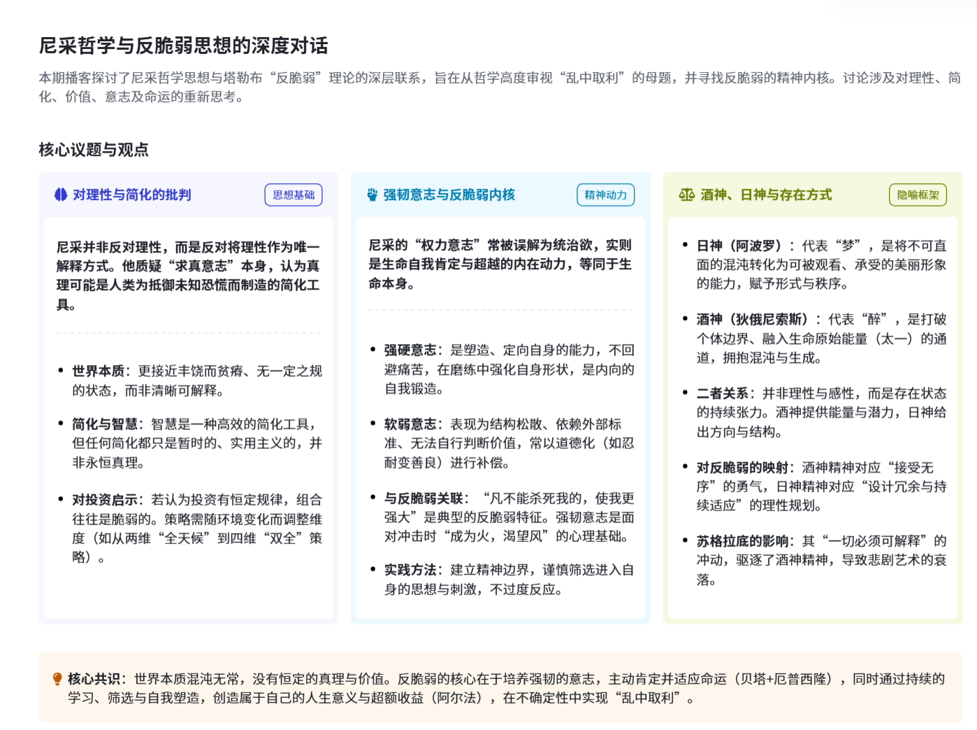Screen dimensions: 977x730
Task: Click the 对投资启示 bullet label
Action: pyautogui.click(x=104, y=499)
